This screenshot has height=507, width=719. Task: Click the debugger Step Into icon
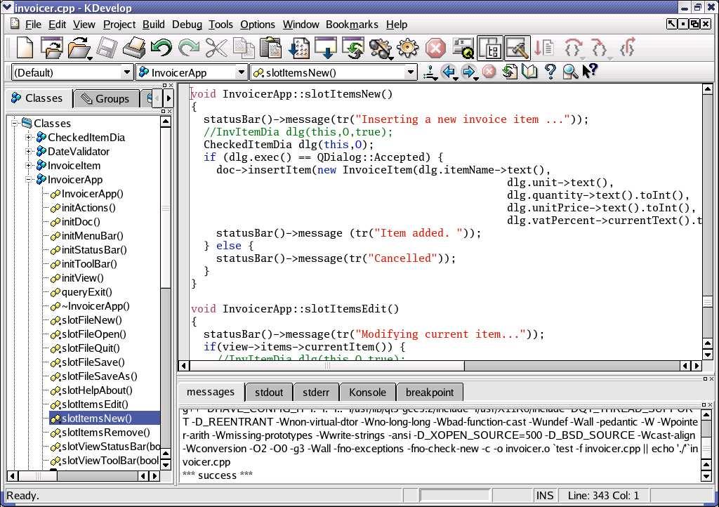pyautogui.click(x=600, y=48)
